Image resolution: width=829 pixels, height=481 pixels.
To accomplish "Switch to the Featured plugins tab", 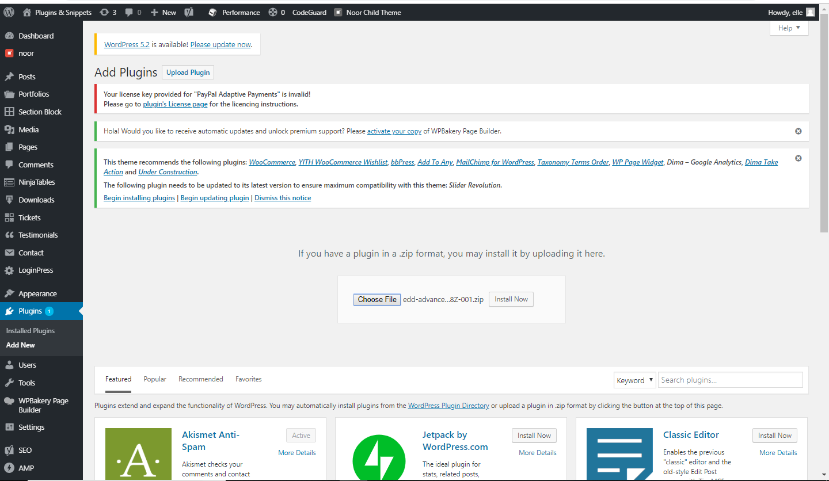I will click(x=118, y=379).
